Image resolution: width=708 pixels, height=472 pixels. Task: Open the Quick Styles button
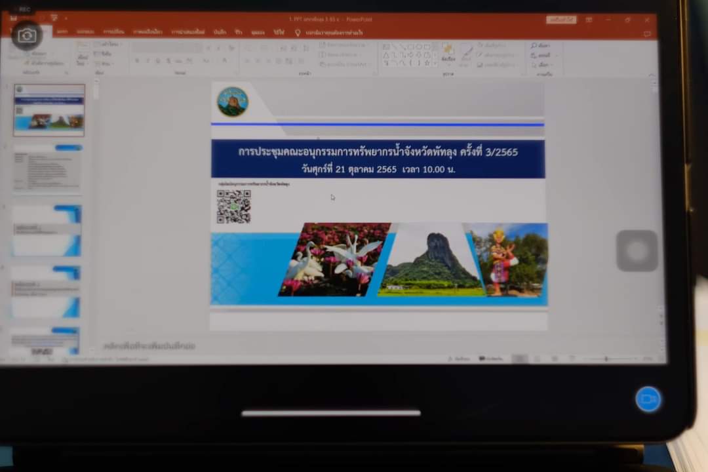467,56
